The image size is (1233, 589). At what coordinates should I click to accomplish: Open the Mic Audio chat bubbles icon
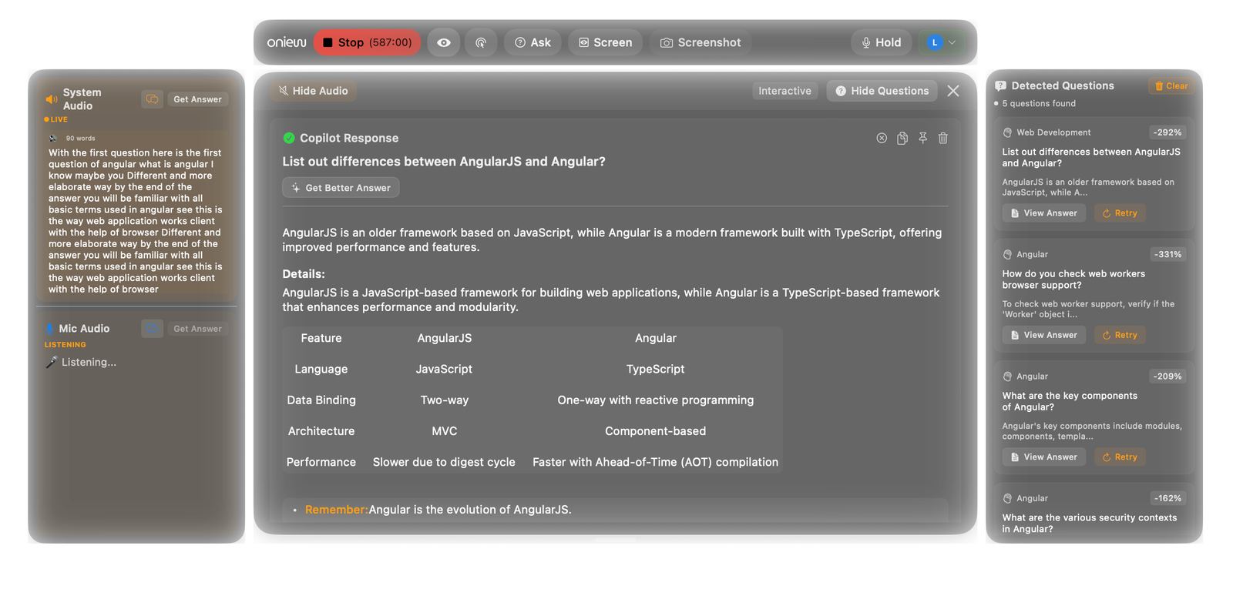(x=152, y=329)
